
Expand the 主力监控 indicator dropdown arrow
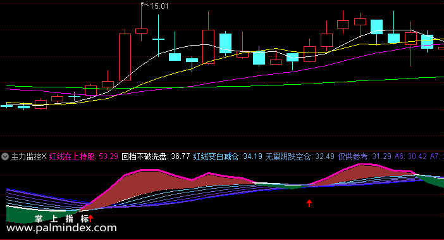(5, 156)
